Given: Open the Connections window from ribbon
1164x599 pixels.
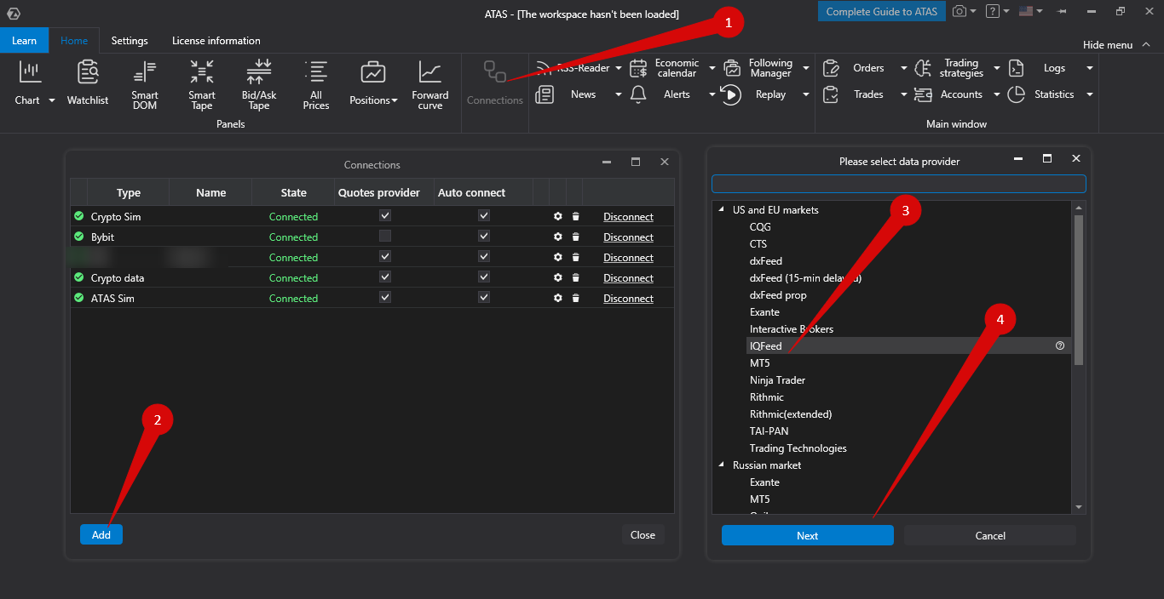Looking at the screenshot, I should pyautogui.click(x=495, y=83).
